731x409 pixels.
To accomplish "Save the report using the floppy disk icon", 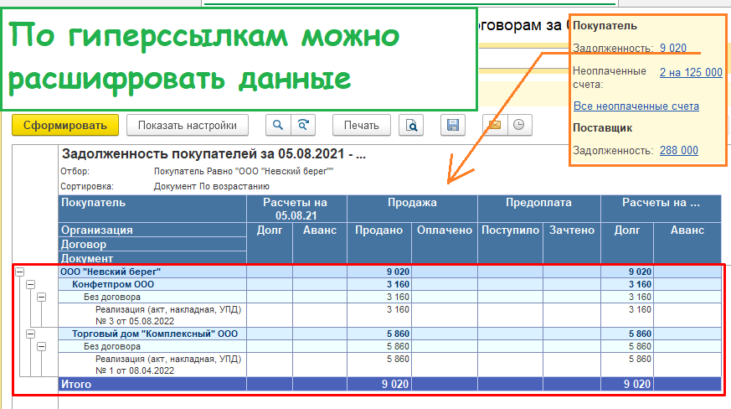I will click(x=453, y=125).
